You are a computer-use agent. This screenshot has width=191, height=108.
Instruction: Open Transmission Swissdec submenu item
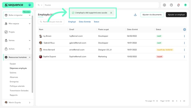(x=19, y=90)
